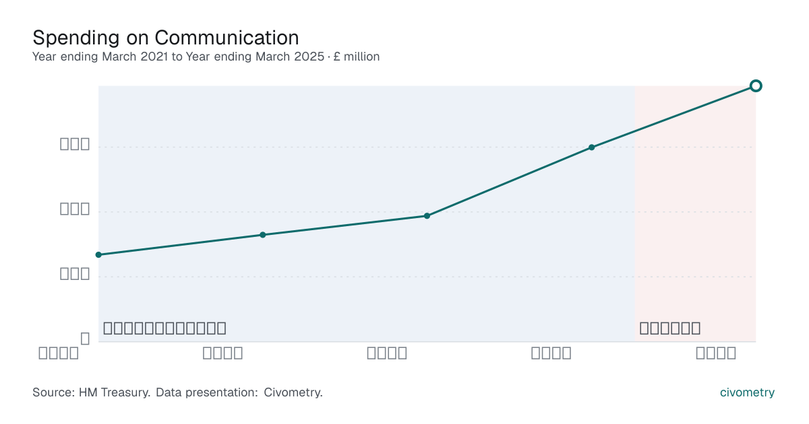
Task: Click the middle y-axis tick label
Action: (75, 209)
